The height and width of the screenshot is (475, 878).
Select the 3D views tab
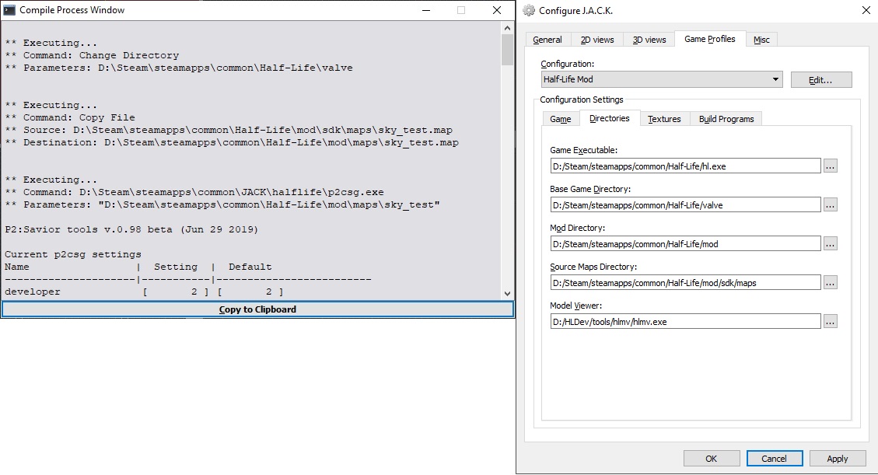tap(649, 40)
